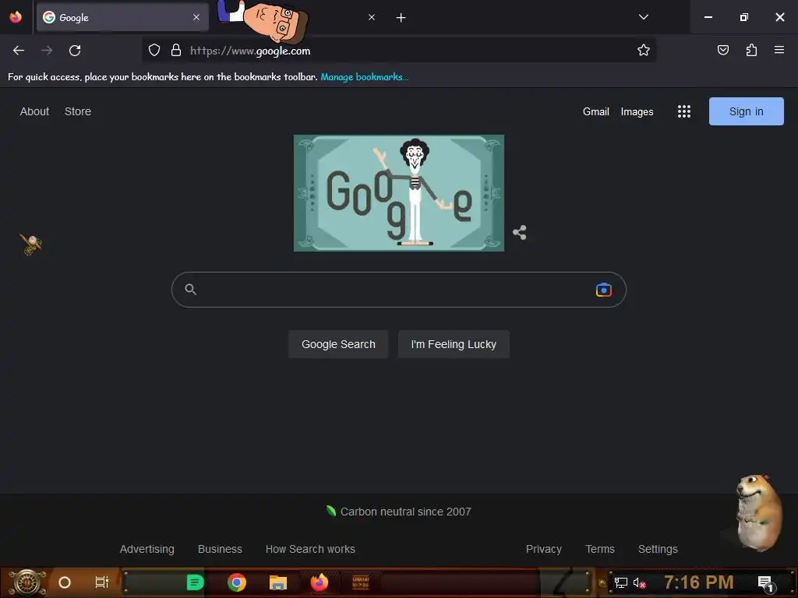Viewport: 798px width, 598px height.
Task: Share the doodle via share icon
Action: [x=519, y=233]
